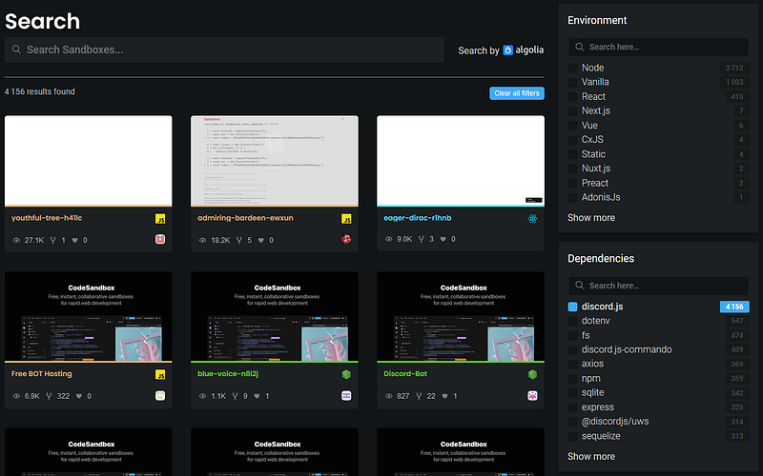763x476 pixels.
Task: Click the AdonisJs environment label
Action: coord(601,197)
